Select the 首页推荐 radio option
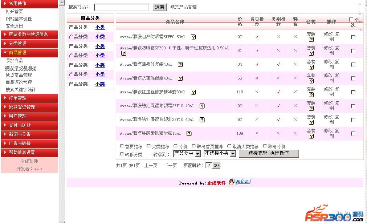The image size is (367, 223). point(122,146)
